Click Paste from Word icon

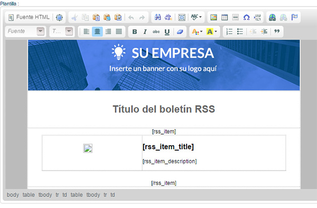pos(118,18)
